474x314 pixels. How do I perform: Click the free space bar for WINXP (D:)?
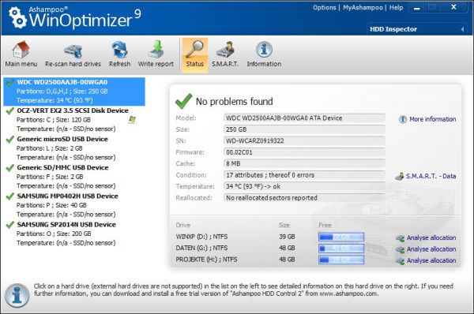341,237
